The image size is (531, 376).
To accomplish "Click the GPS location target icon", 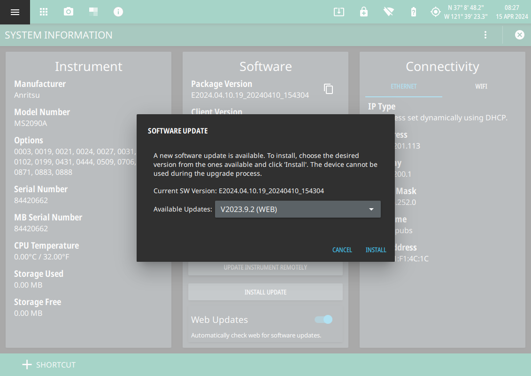I will (436, 12).
